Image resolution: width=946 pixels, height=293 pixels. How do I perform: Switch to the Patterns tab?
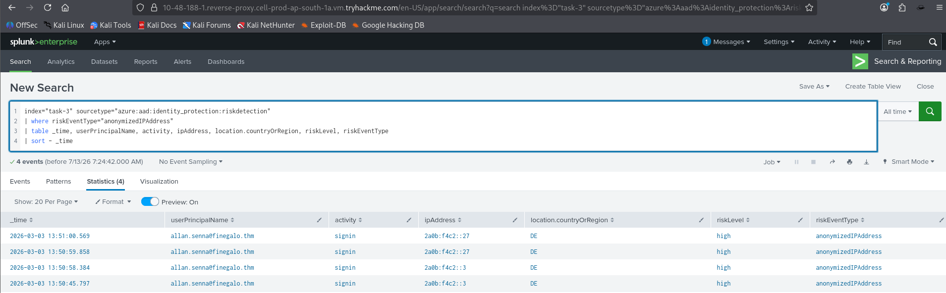click(58, 181)
